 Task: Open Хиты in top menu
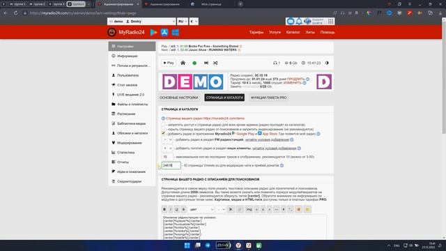(x=310, y=32)
